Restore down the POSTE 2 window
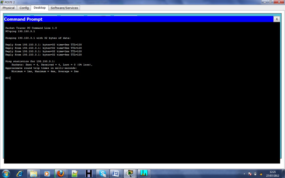 click(x=270, y=2)
